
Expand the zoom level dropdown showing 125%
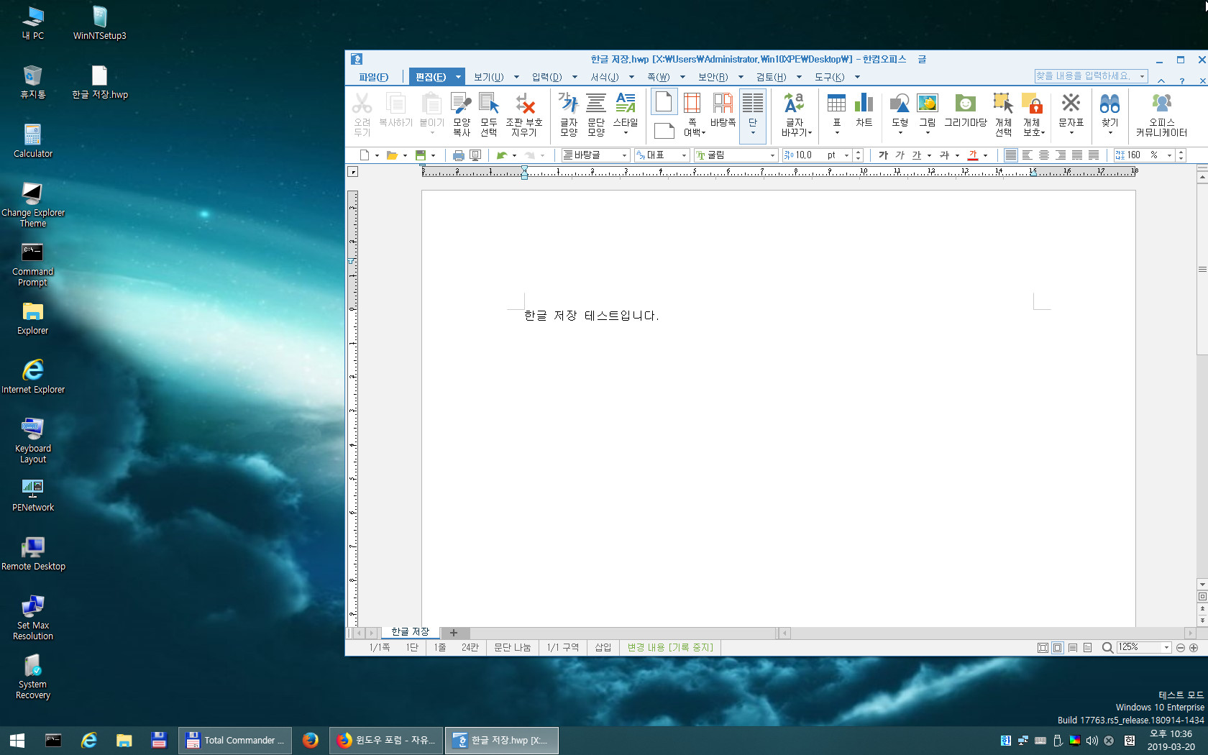click(x=1166, y=647)
